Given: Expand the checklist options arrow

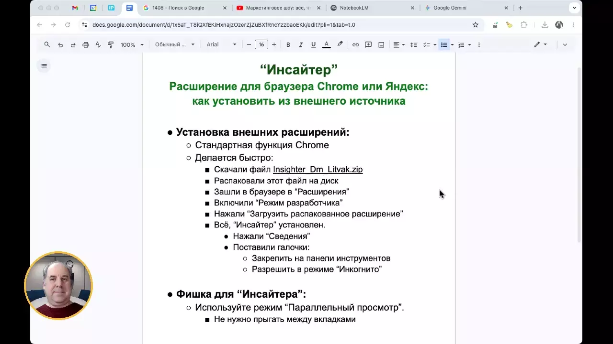Looking at the screenshot, I should [435, 45].
